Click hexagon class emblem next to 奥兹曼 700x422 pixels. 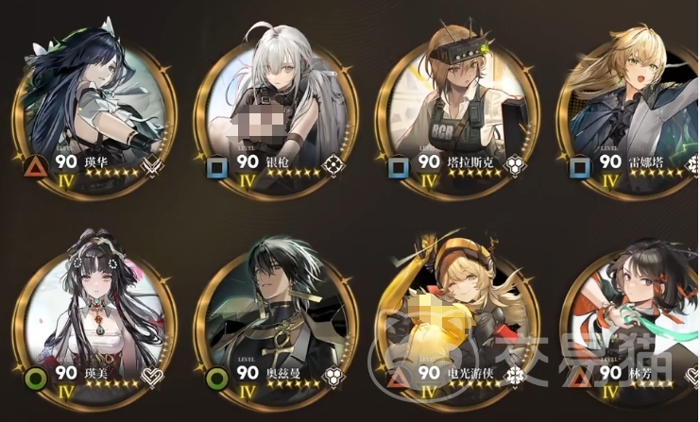tap(333, 376)
